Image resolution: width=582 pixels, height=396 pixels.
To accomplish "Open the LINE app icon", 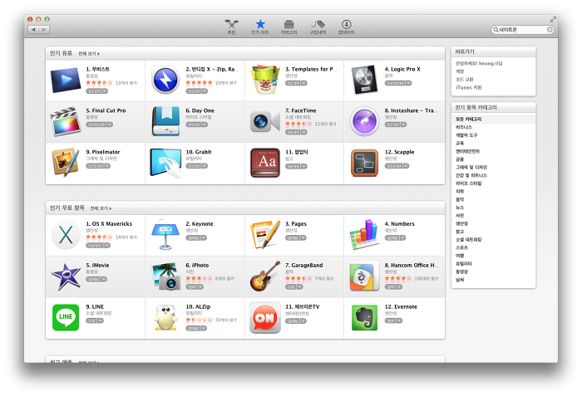I will tap(66, 317).
